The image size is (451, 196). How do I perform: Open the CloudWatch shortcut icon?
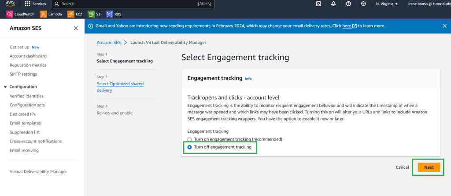click(9, 14)
